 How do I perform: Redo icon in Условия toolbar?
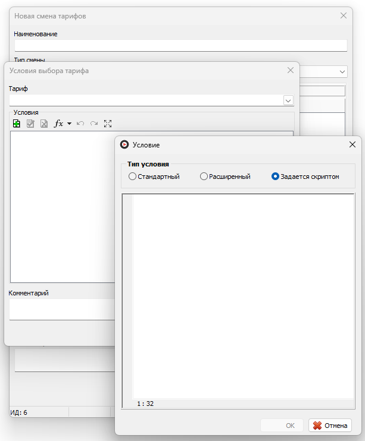point(94,124)
